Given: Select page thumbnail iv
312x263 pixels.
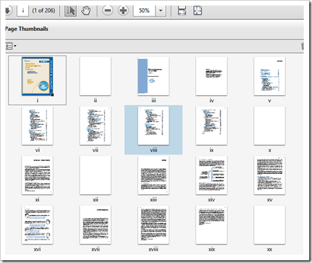Looking at the screenshot, I should coord(211,76).
